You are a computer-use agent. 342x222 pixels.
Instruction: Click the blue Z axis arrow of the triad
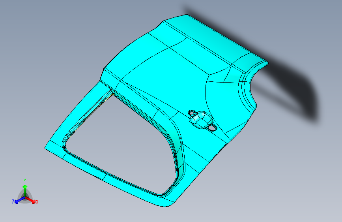[x=19, y=200]
